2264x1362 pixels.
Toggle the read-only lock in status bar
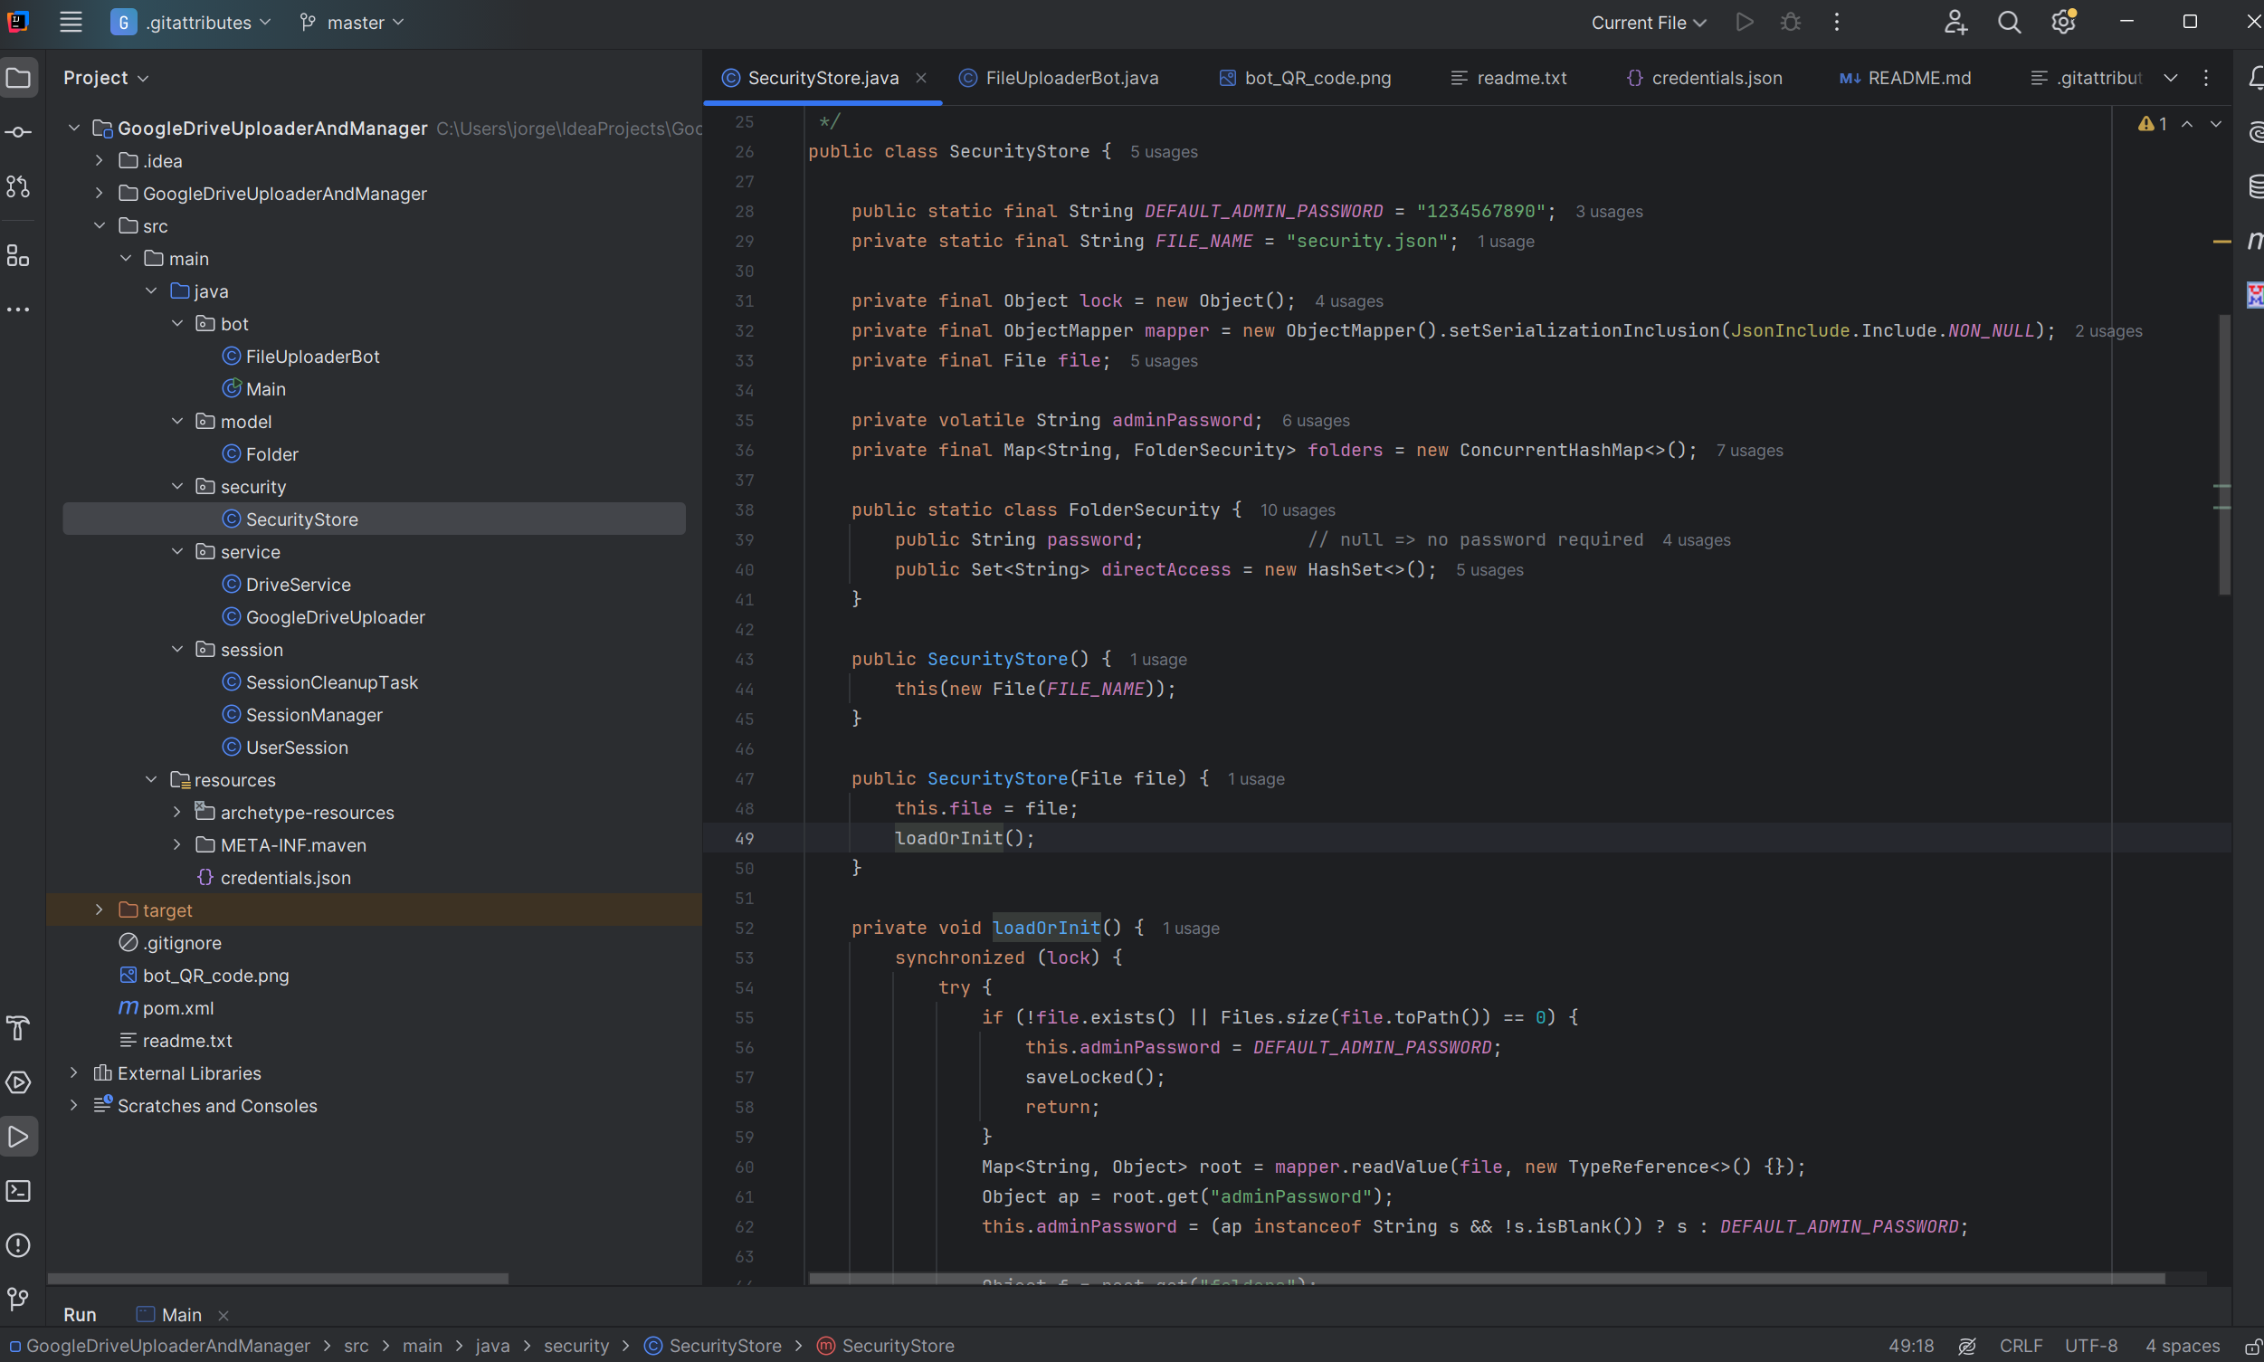click(x=2252, y=1347)
